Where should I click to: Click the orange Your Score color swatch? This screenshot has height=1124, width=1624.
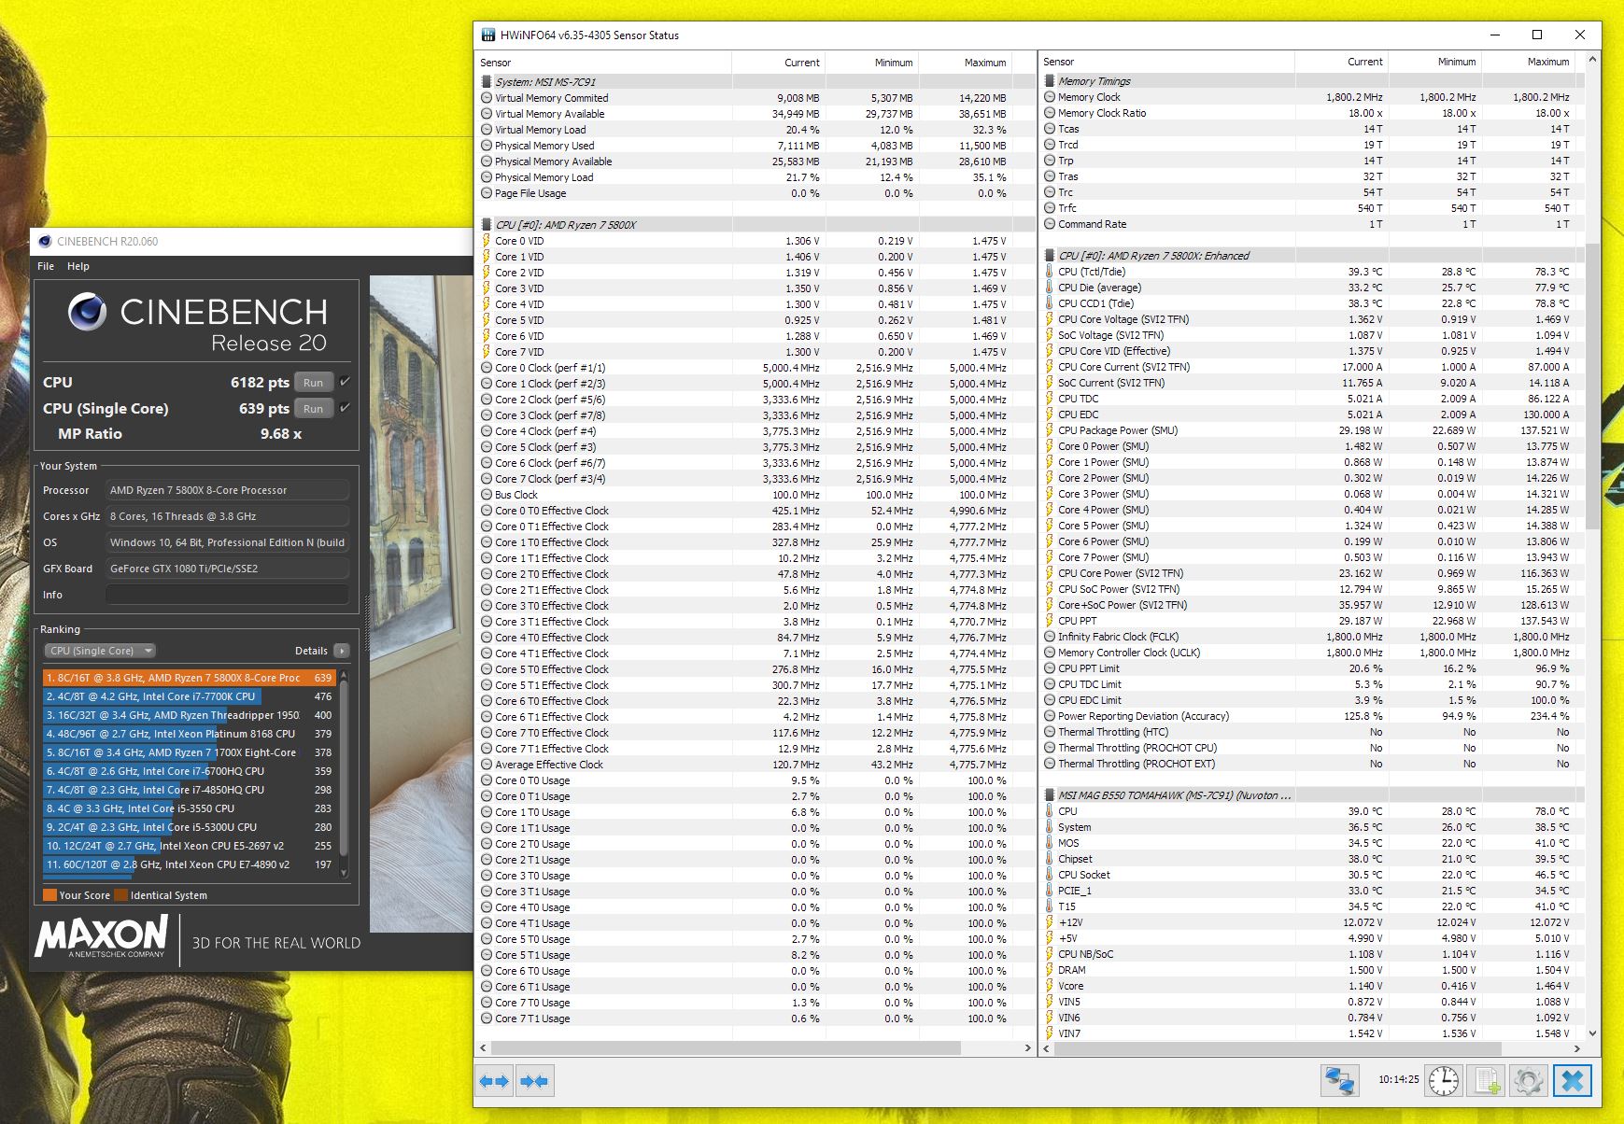49,895
